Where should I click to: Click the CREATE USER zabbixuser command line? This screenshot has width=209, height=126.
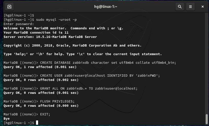(82, 76)
